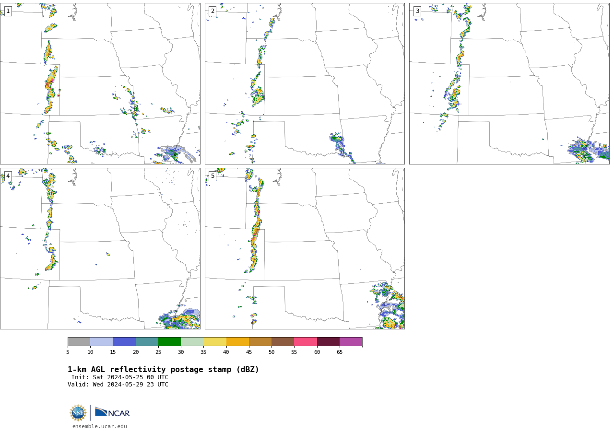The width and height of the screenshot is (614, 432).
Task: Click the panel number label 2
Action: point(213,11)
